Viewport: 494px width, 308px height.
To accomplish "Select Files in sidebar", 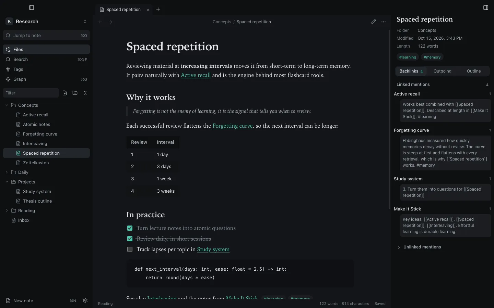I will pos(46,49).
